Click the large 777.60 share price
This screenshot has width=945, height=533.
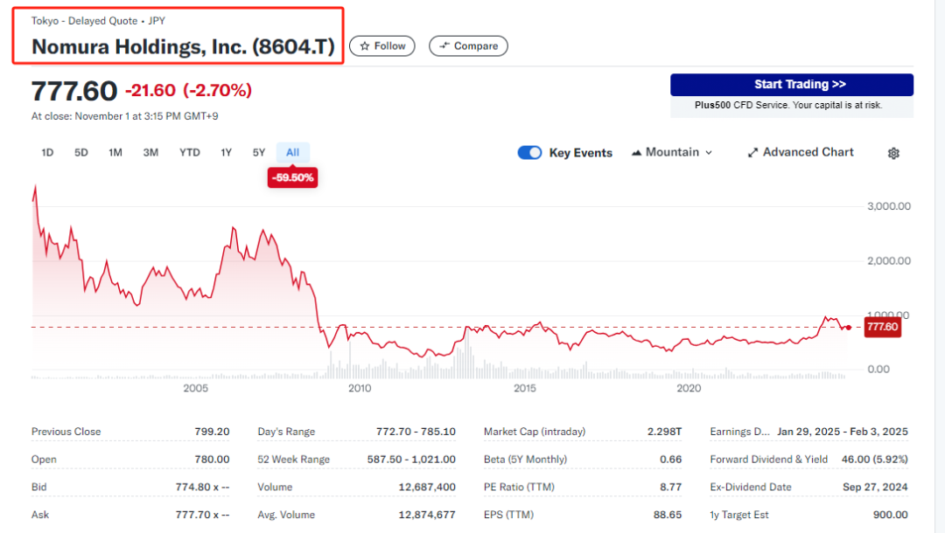tap(74, 91)
